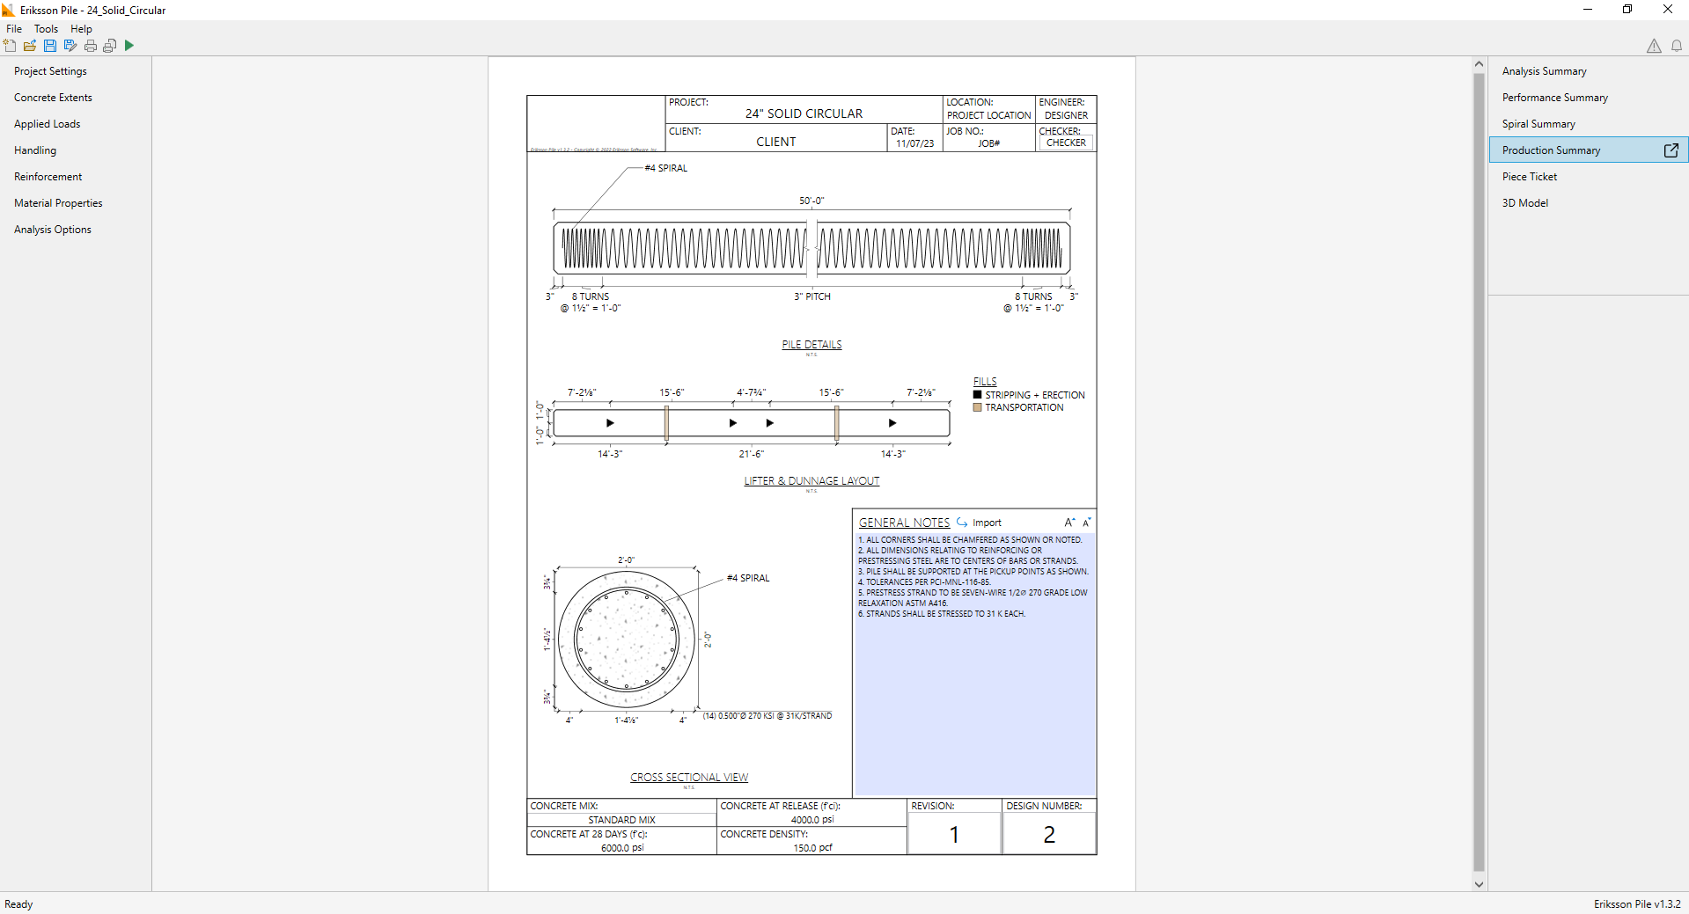Click the PROJECT LOCATION field
Image resolution: width=1689 pixels, height=914 pixels.
pyautogui.click(x=988, y=115)
